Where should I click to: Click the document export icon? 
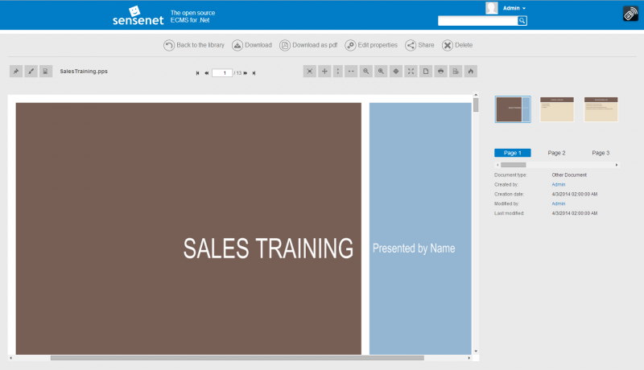(x=456, y=72)
